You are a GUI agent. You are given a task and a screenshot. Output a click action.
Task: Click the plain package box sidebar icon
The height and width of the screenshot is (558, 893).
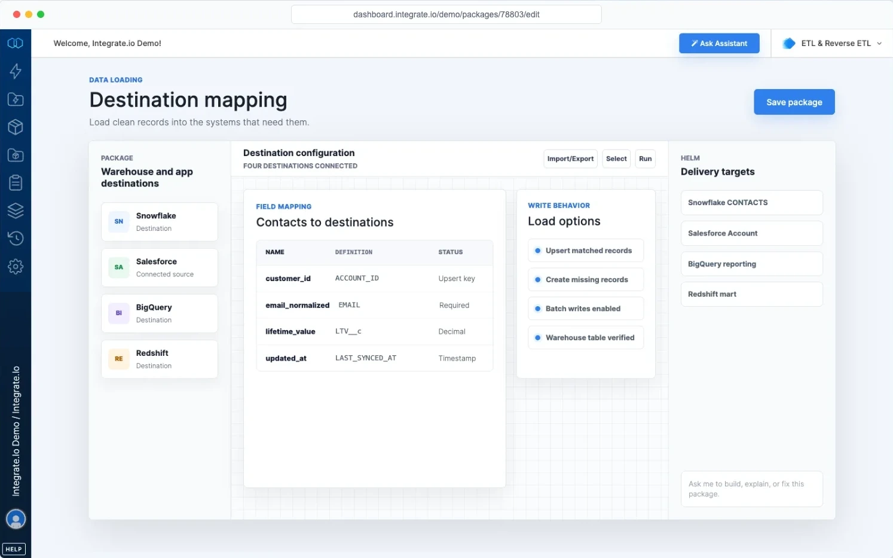click(x=16, y=127)
